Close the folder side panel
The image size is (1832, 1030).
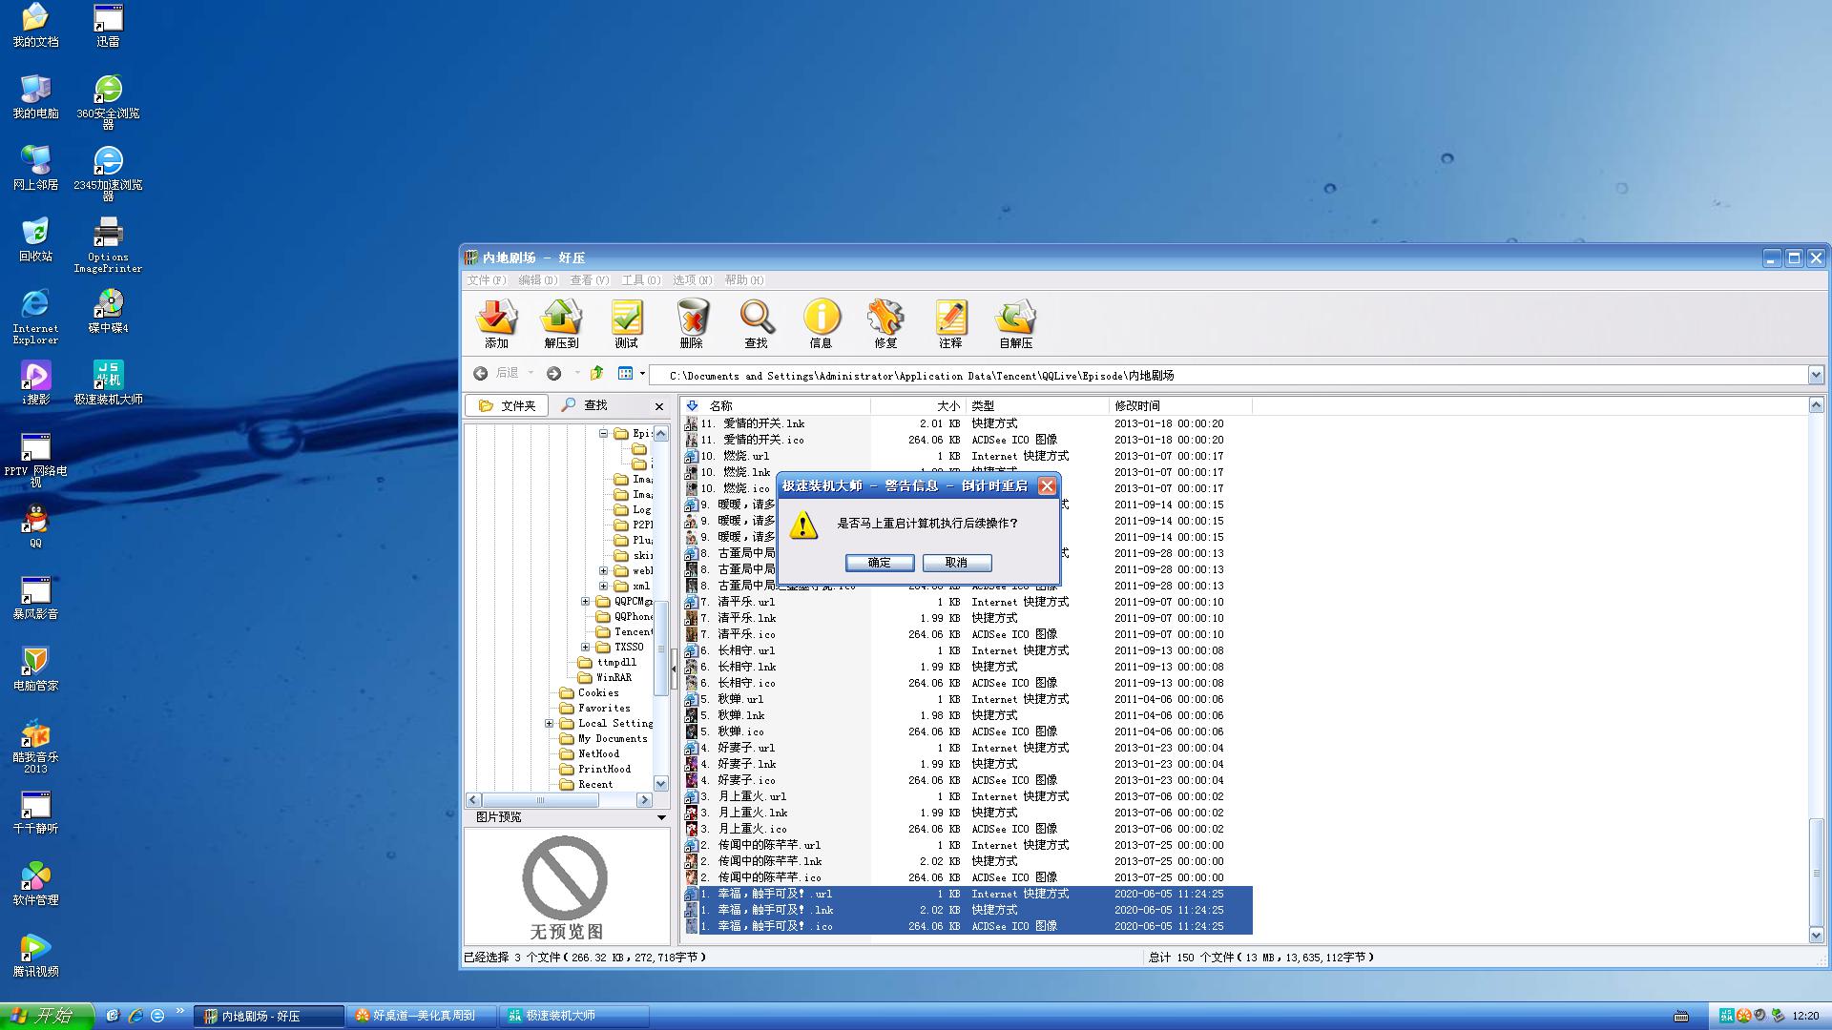[x=659, y=407]
